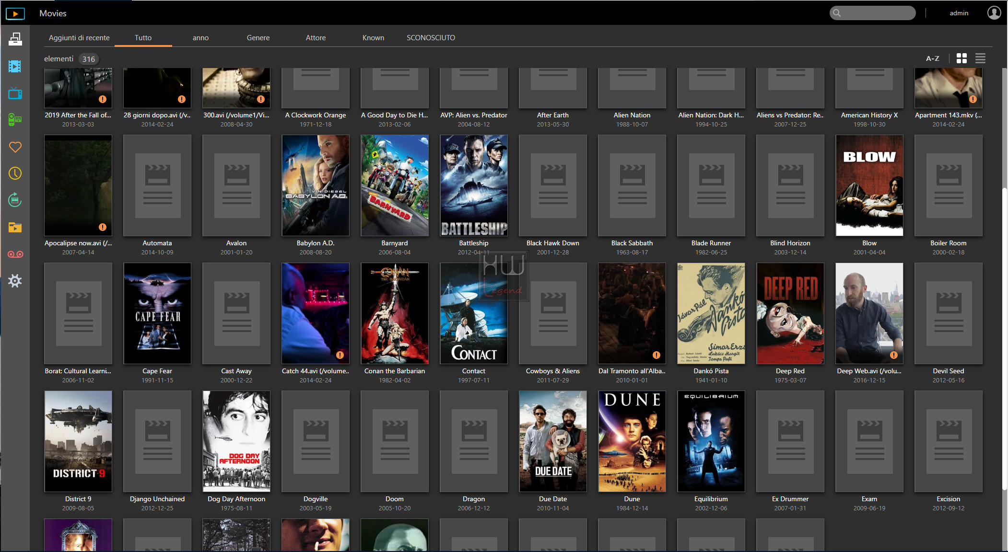Open the Attore tab

(316, 37)
